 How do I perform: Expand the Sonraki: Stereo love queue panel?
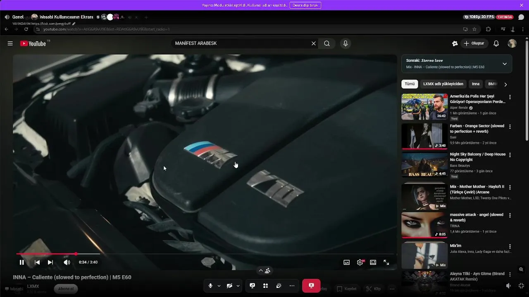click(505, 64)
